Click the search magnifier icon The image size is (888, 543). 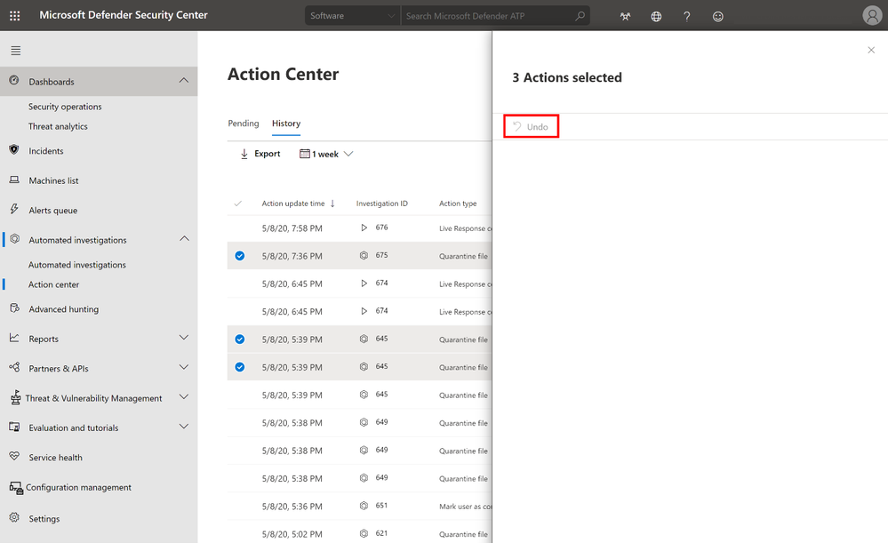pos(580,16)
